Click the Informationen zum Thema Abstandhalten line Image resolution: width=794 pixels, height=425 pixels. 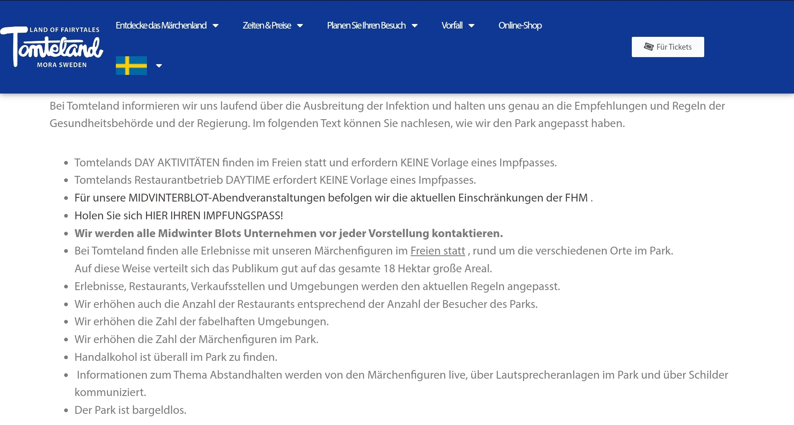401,384
